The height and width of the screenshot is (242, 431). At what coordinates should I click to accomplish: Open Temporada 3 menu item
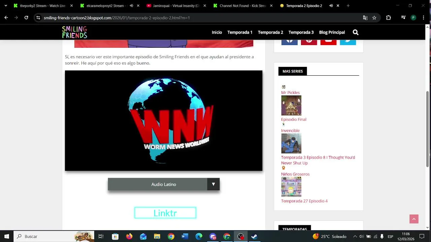(x=301, y=32)
